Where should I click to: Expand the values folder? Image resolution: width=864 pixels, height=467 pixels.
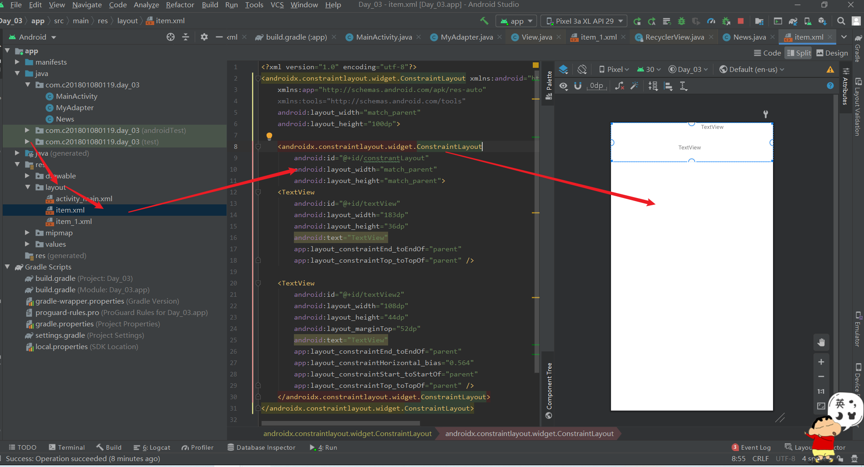(28, 244)
